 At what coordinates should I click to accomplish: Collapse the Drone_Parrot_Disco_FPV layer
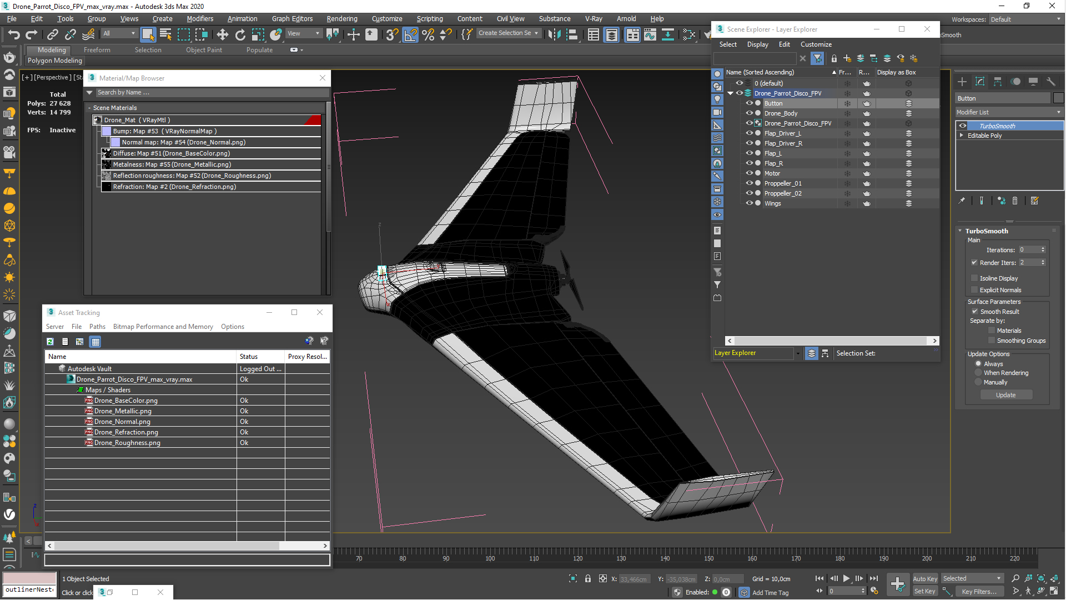click(x=731, y=93)
